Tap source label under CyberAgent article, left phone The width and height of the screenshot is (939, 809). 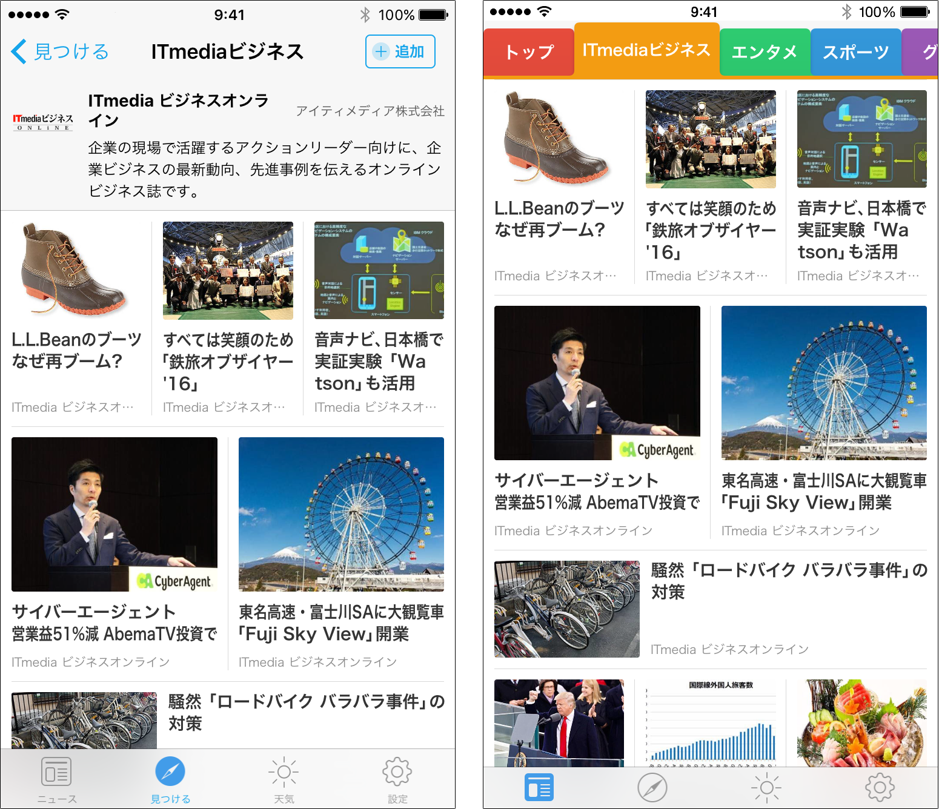pos(90,662)
